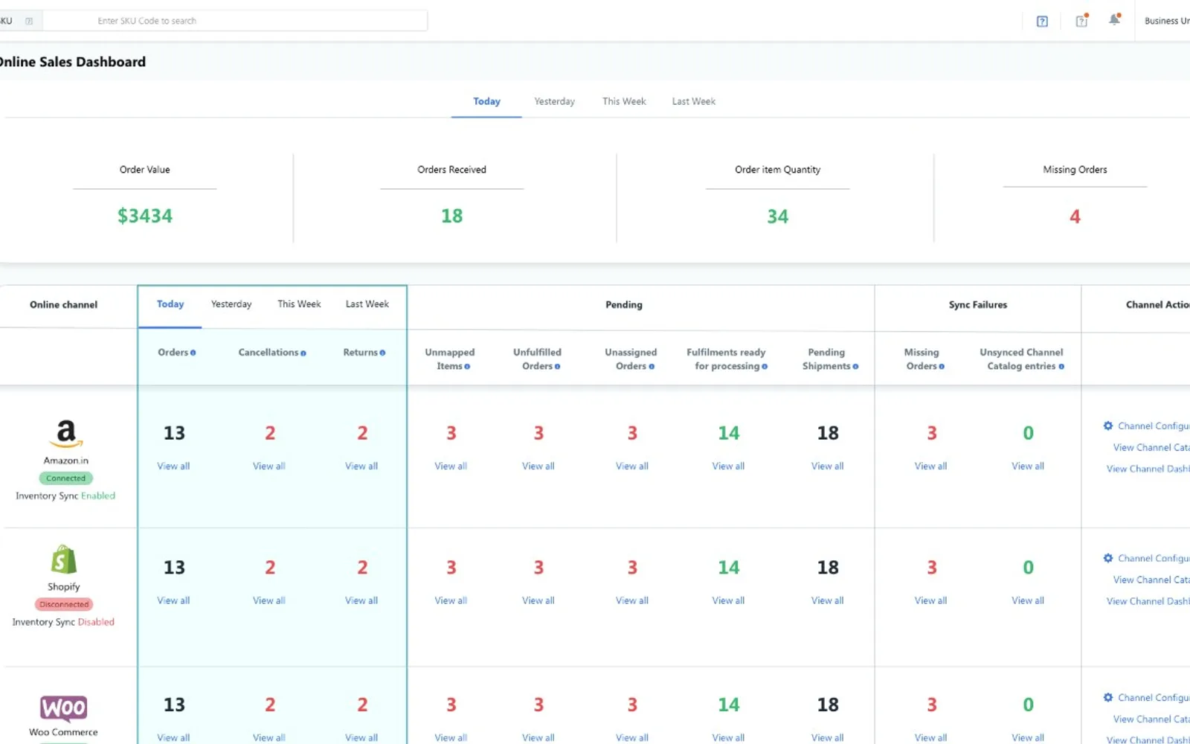Click the Order Value $3434 figure

[145, 216]
